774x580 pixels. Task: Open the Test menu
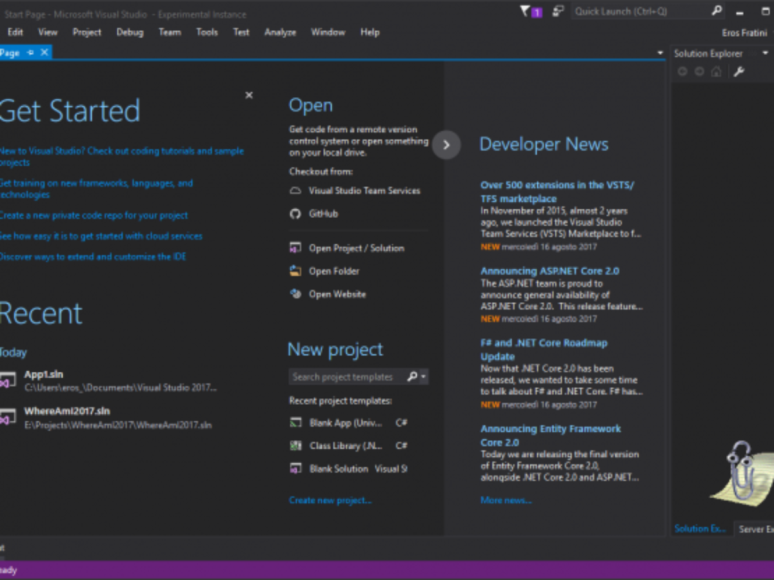point(241,32)
